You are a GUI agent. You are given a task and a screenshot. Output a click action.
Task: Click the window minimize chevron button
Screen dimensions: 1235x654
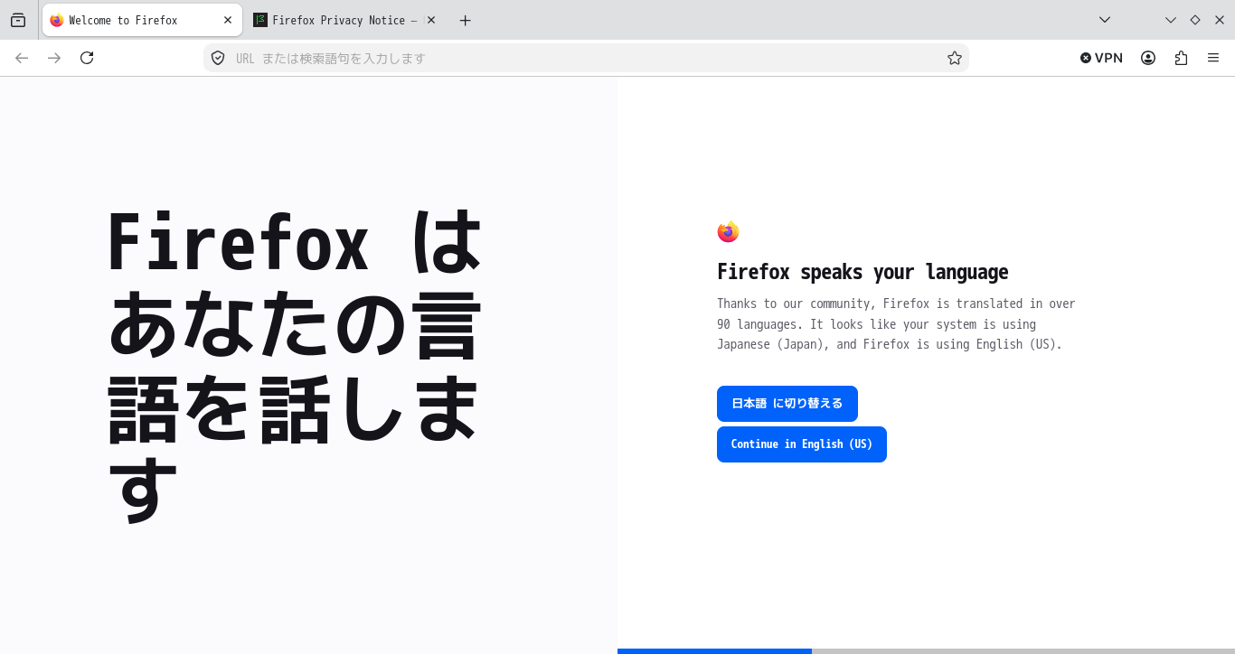[x=1171, y=20]
